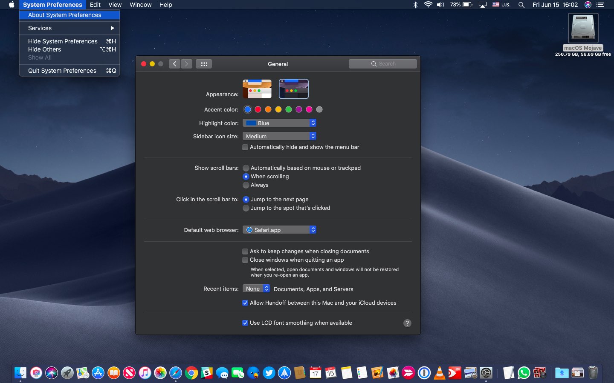The image size is (614, 383).
Task: Open the Default web browser dropdown
Action: (279, 230)
